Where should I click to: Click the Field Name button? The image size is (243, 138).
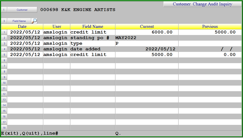click(x=19, y=21)
